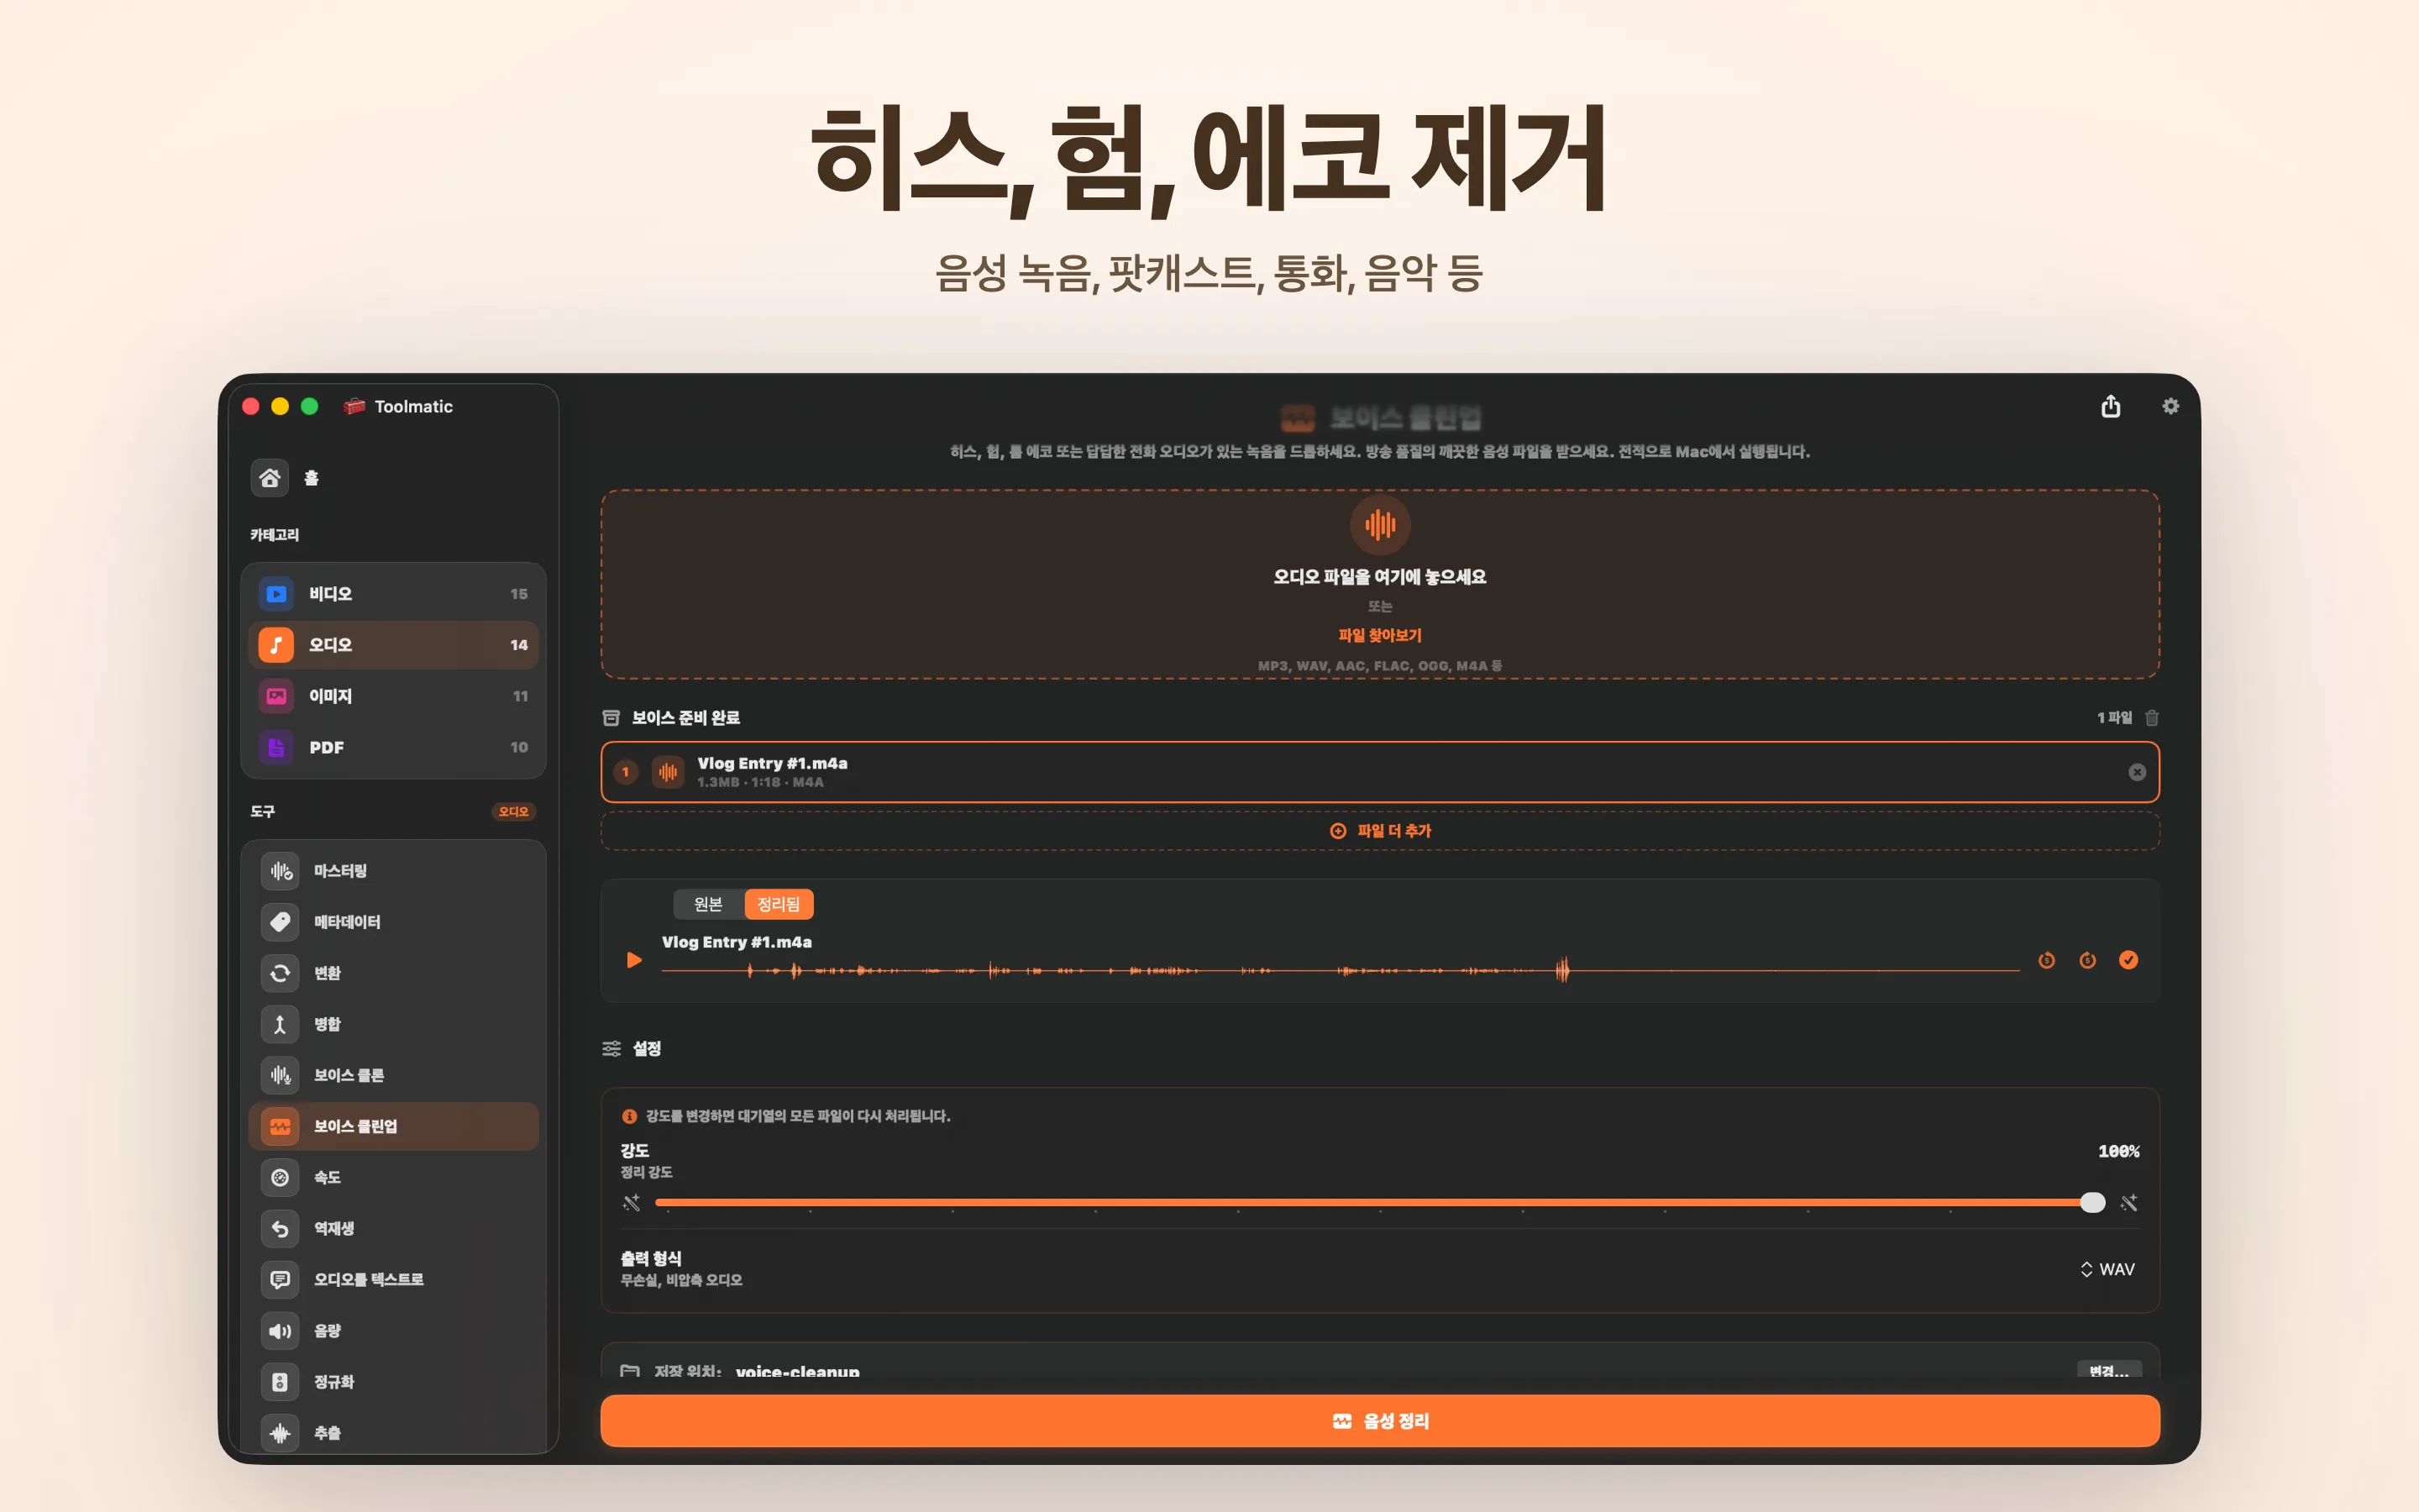Open the 마스터링 tool

point(393,871)
